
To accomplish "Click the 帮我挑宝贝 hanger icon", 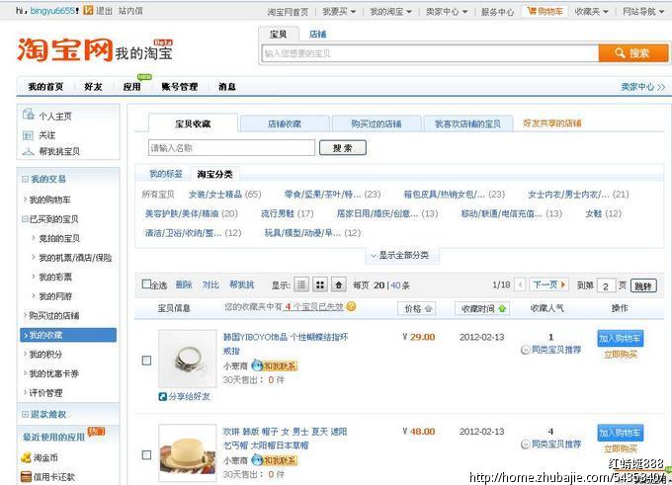I will pos(28,151).
